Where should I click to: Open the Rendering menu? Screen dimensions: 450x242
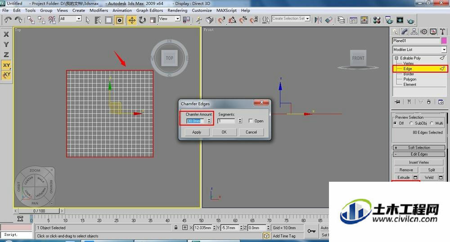coord(177,10)
